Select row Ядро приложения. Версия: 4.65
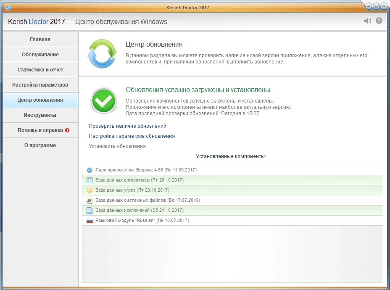Screen dimensions: 390x290 click(232, 170)
